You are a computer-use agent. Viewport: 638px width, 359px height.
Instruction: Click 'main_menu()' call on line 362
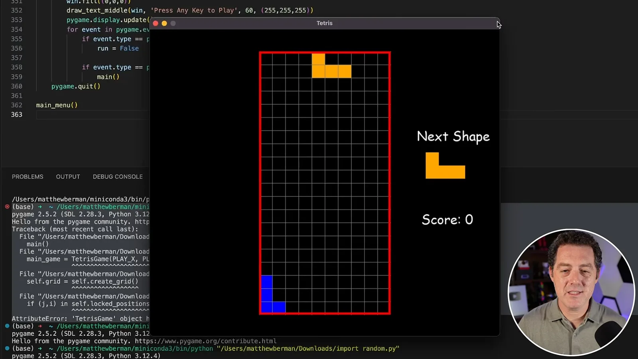coord(57,105)
